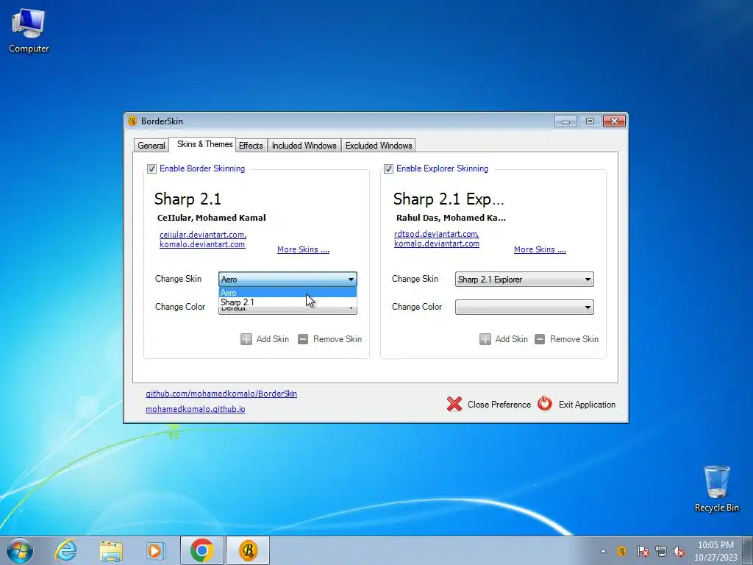
Task: Maximize the BorderSkin window
Action: click(x=590, y=121)
